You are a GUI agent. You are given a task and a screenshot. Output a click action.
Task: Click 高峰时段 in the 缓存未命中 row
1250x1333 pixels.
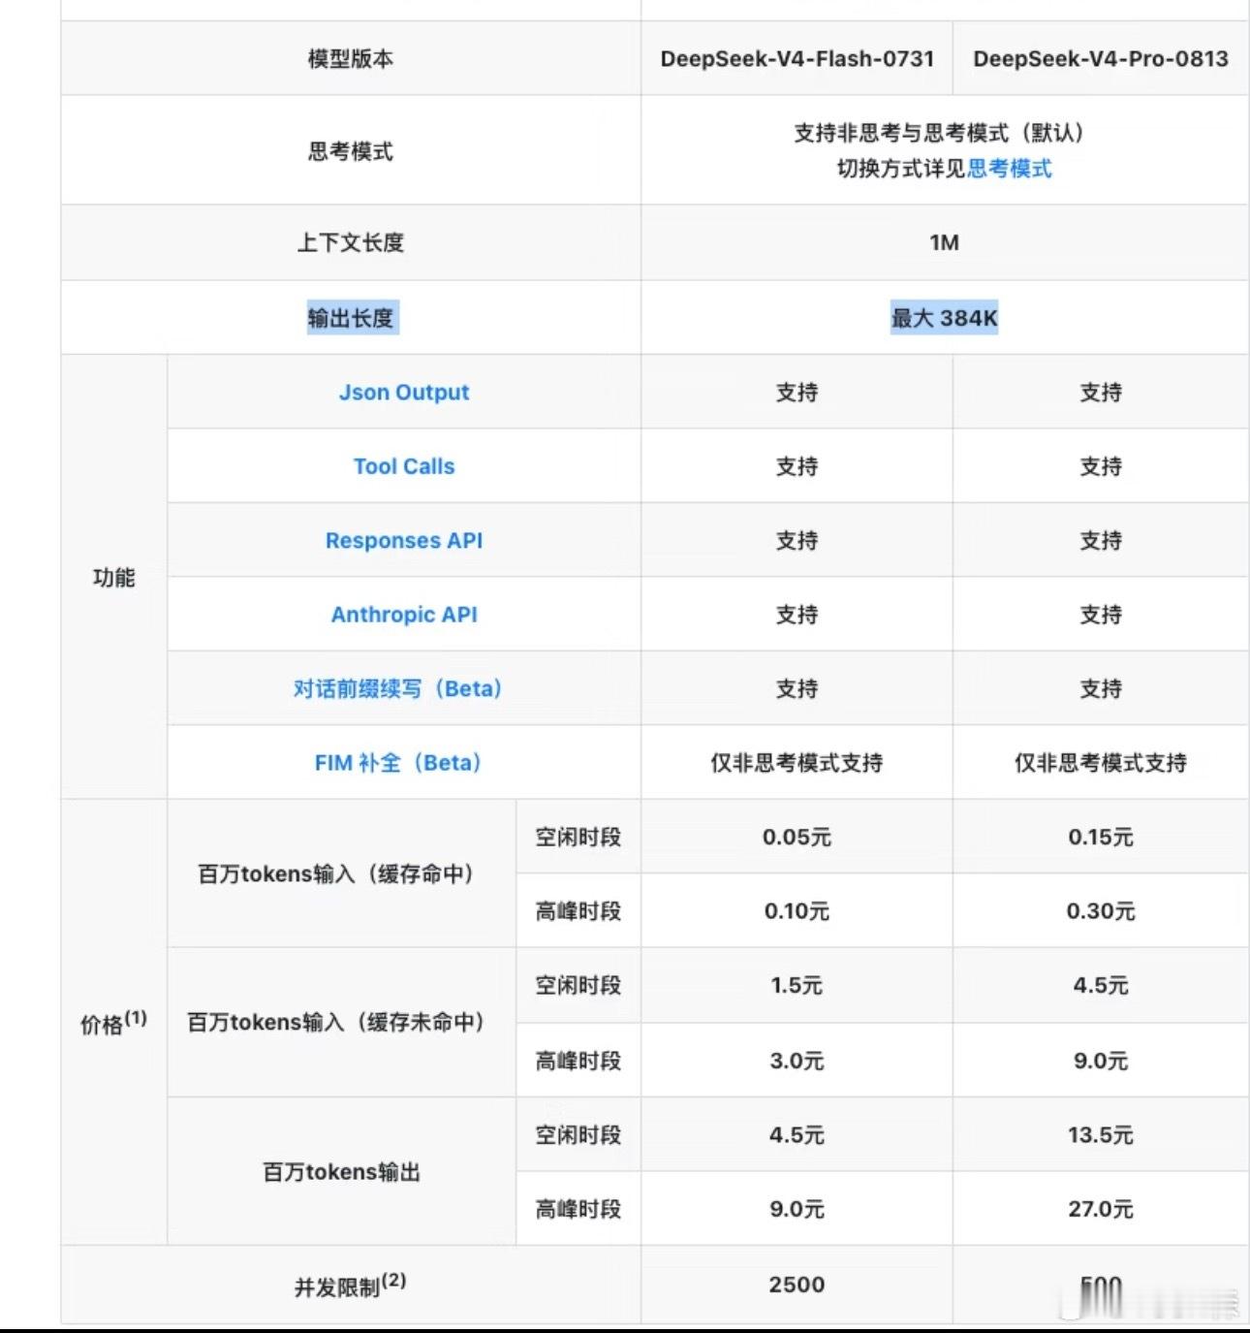(x=578, y=1062)
